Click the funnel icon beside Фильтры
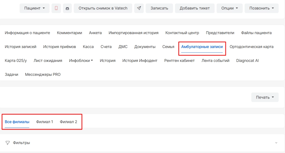 coord(8,143)
